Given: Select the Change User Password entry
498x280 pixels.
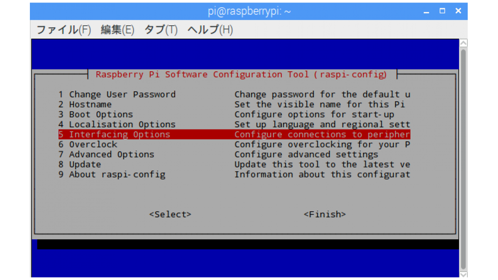Looking at the screenshot, I should coord(234,95).
